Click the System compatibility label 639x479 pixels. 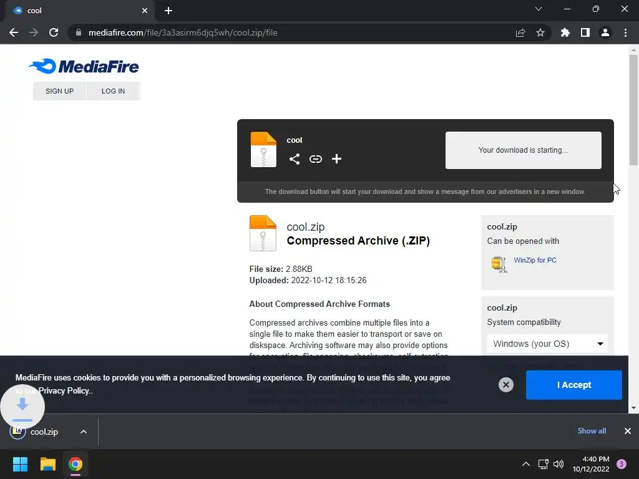(x=524, y=322)
